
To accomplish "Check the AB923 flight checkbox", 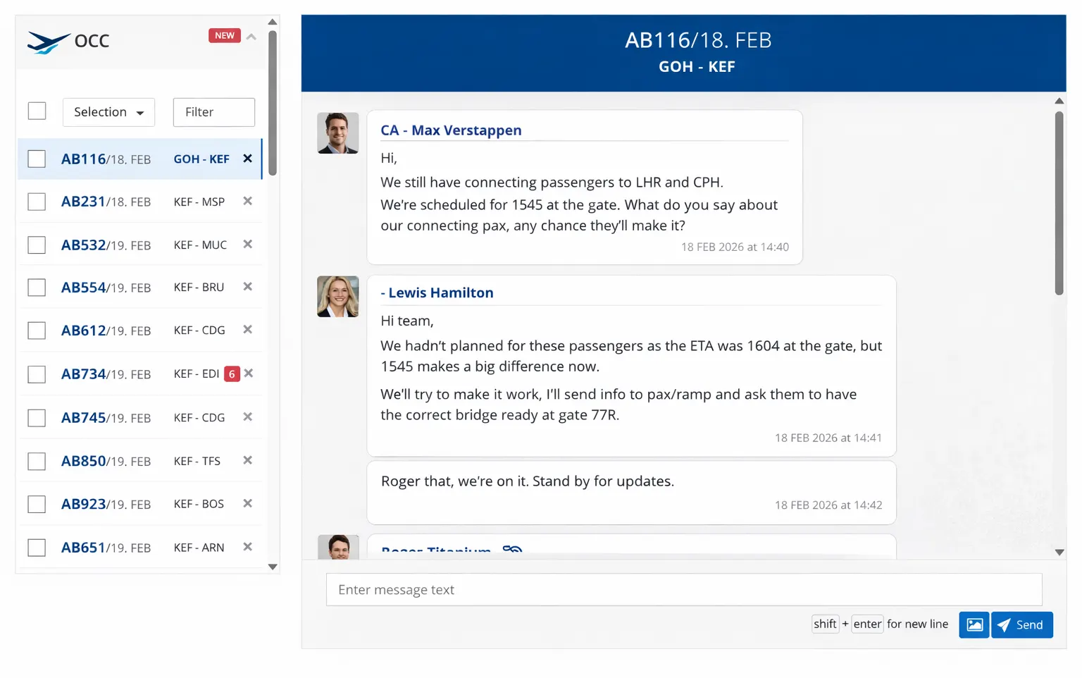I will (37, 504).
